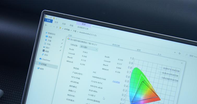Switch to the 查看 ribbon tab
This screenshot has width=197, height=104.
pyautogui.click(x=71, y=25)
